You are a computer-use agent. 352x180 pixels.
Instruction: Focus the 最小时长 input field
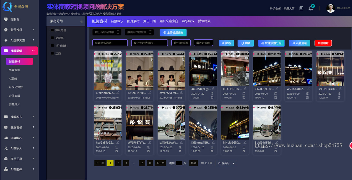tap(181, 43)
